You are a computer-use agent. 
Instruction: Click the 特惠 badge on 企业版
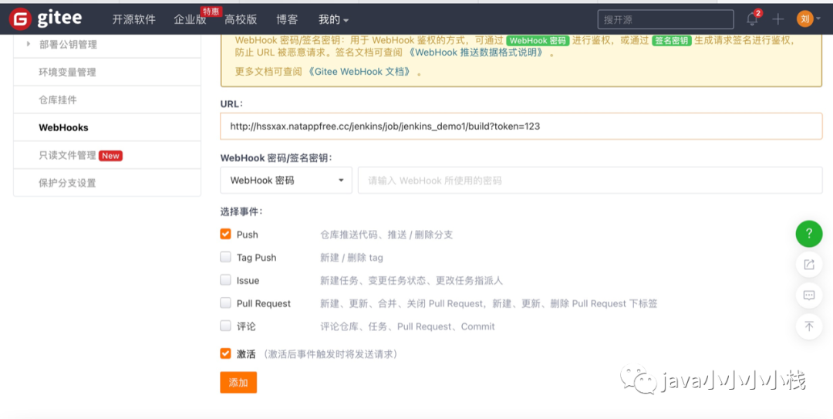[x=211, y=11]
